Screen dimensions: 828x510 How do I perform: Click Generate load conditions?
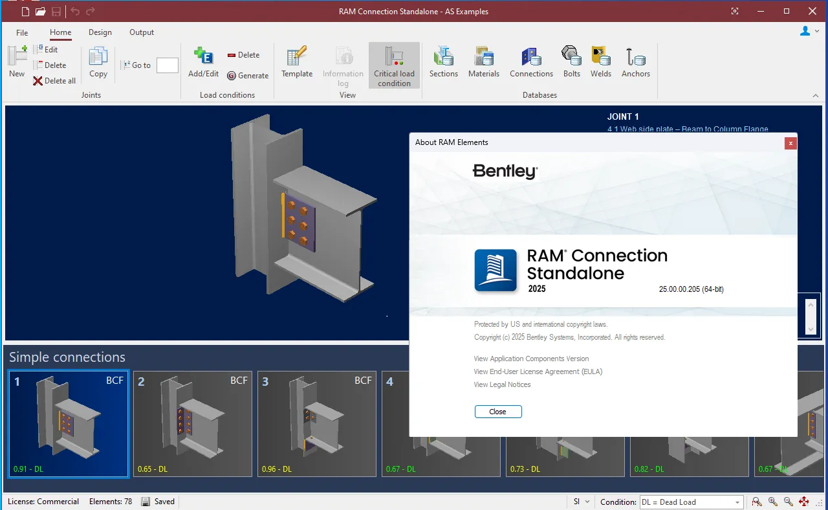click(248, 76)
